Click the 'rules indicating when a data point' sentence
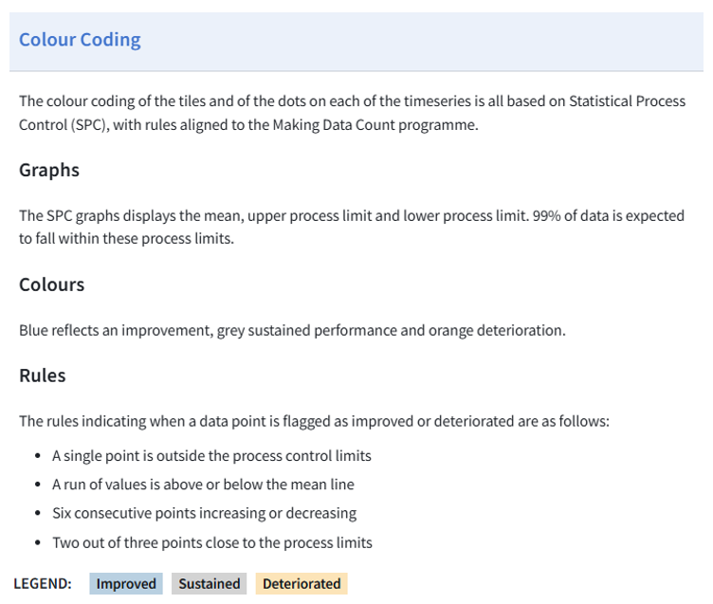The image size is (713, 604). 314,421
